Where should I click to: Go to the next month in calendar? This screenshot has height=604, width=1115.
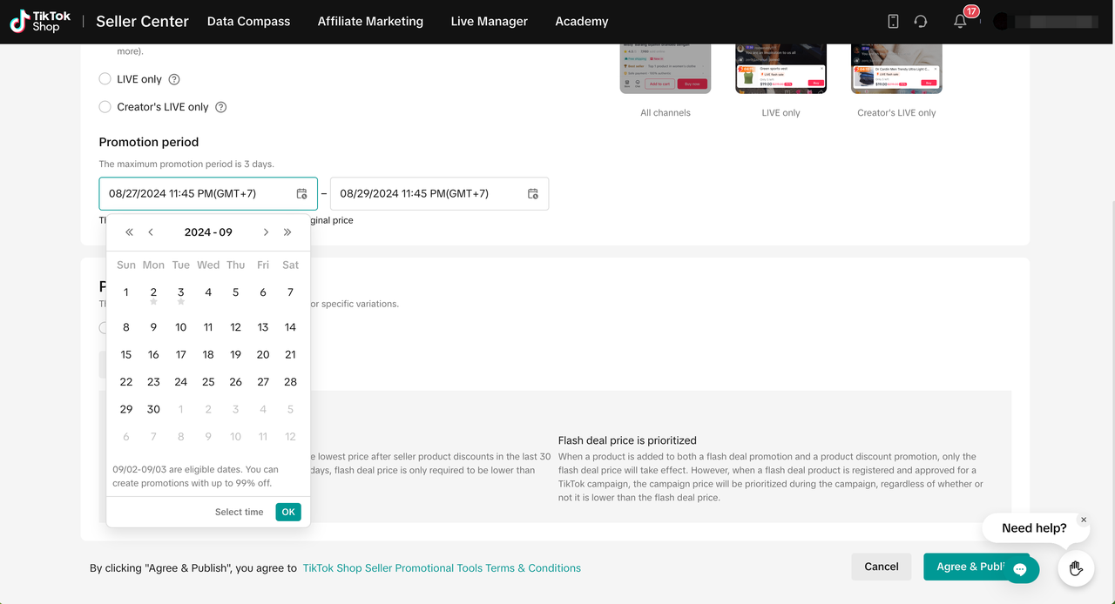[x=266, y=232]
